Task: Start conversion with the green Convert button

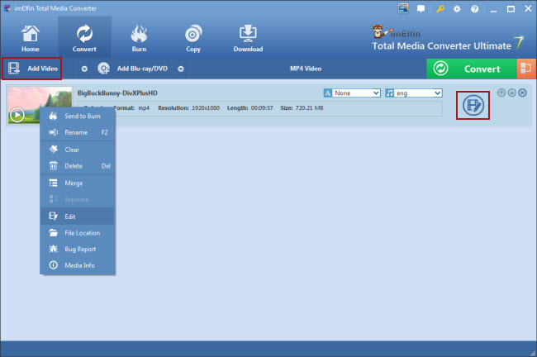Action: (x=471, y=69)
